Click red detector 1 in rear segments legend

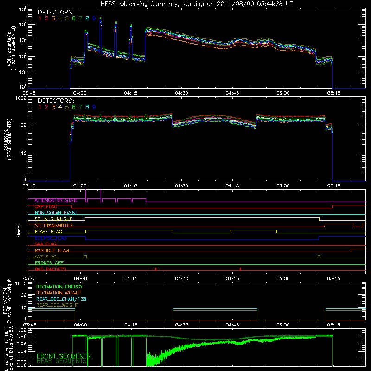pyautogui.click(x=40, y=107)
